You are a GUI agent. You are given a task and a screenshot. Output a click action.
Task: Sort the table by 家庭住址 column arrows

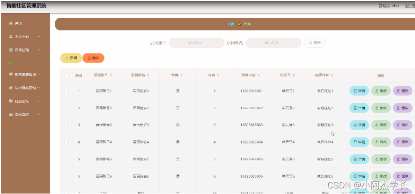point(332,76)
